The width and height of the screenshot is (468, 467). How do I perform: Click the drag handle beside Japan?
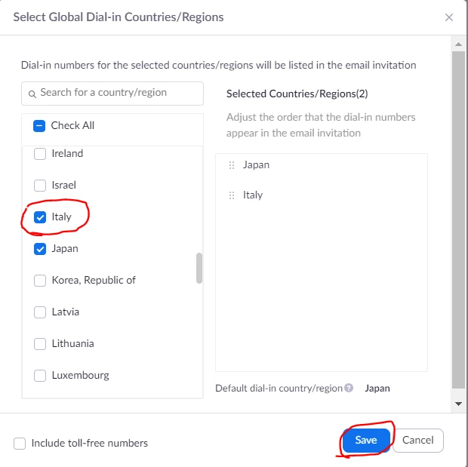[x=232, y=165]
